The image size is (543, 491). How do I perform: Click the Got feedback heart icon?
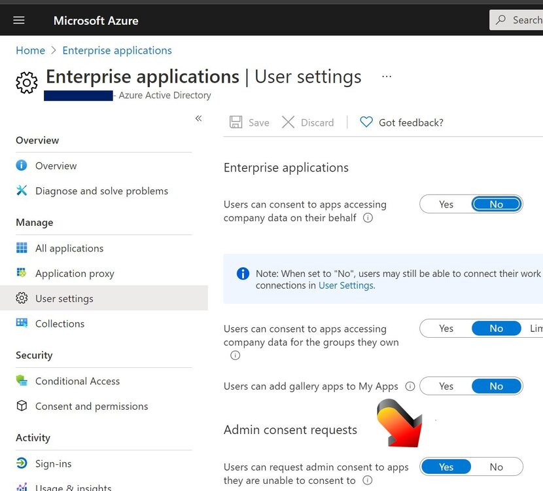[x=366, y=122]
